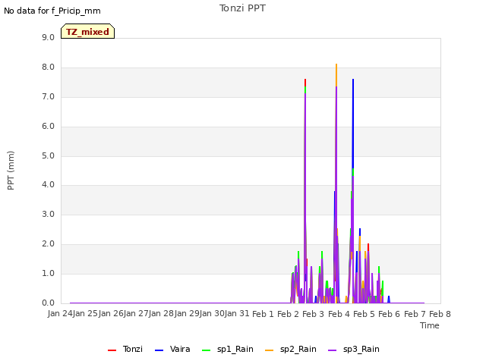Click the 0.0 y-axis tick label
Screen dimensions: 486x364
(48, 303)
